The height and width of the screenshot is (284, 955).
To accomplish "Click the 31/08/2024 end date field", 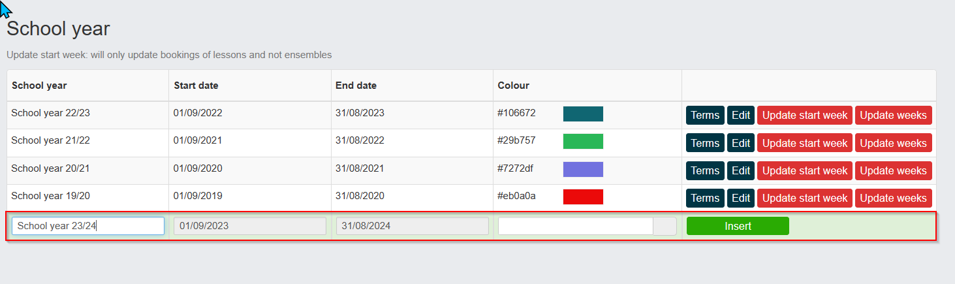I will click(412, 226).
